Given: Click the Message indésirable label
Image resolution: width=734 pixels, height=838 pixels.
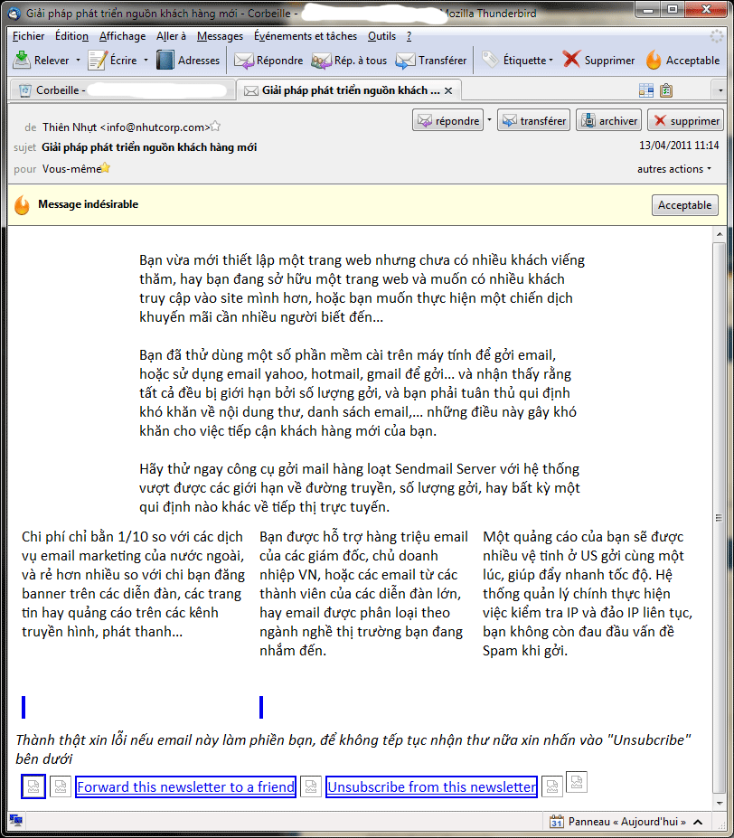Looking at the screenshot, I should pyautogui.click(x=89, y=204).
